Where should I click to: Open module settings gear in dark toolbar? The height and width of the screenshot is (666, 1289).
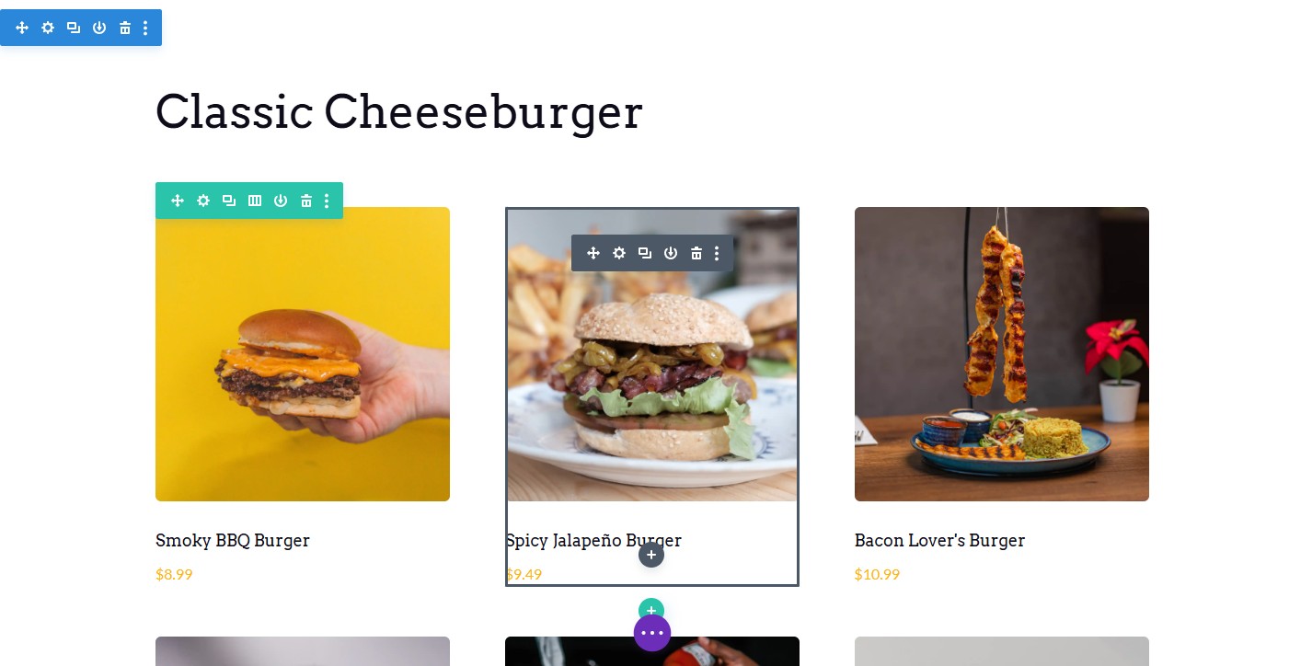pos(619,253)
